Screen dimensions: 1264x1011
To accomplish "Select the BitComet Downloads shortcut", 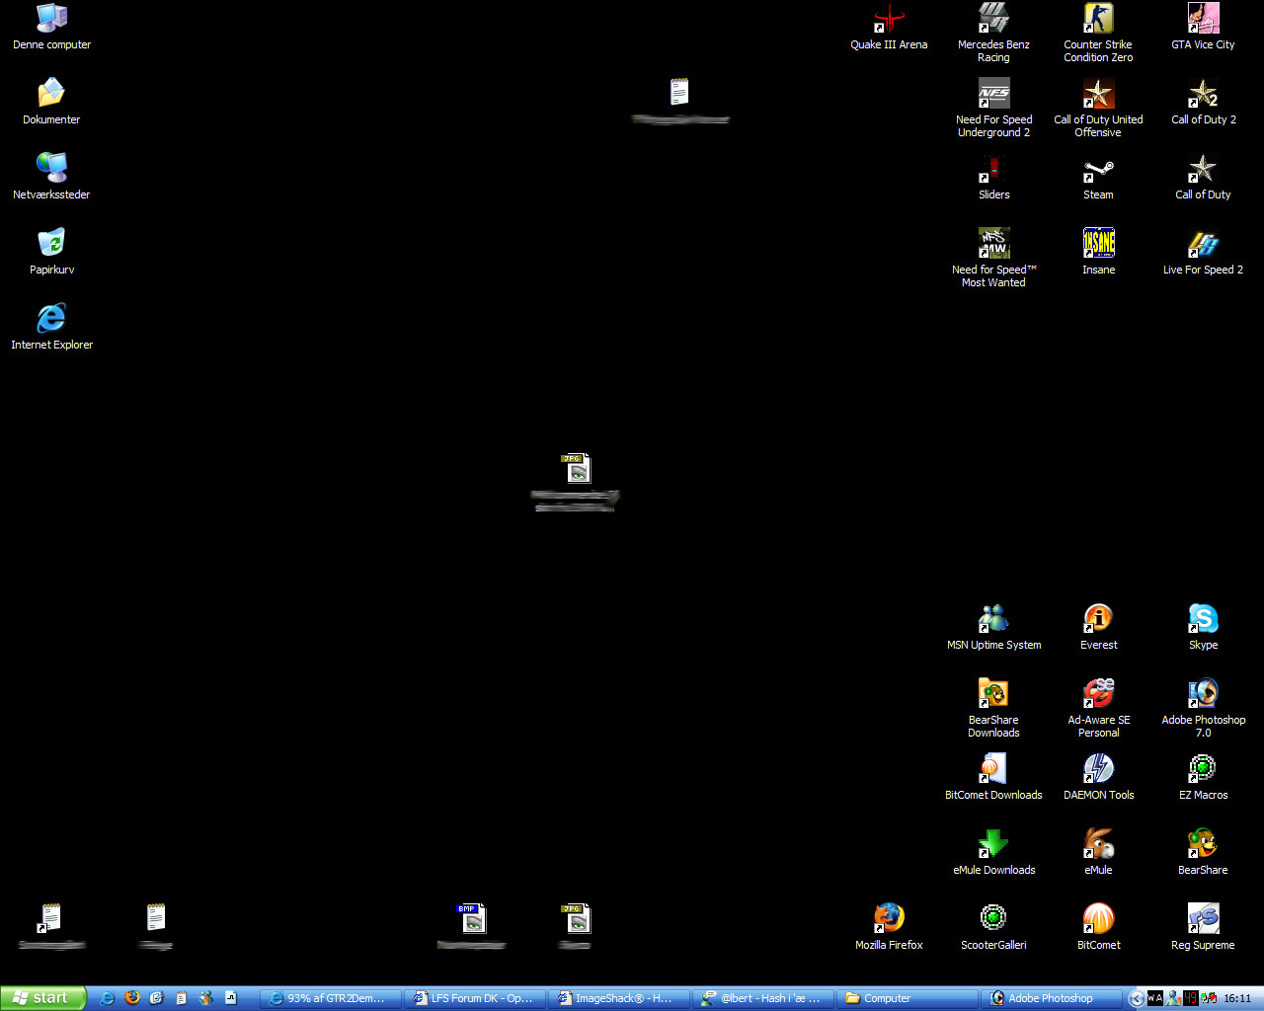I will [993, 777].
